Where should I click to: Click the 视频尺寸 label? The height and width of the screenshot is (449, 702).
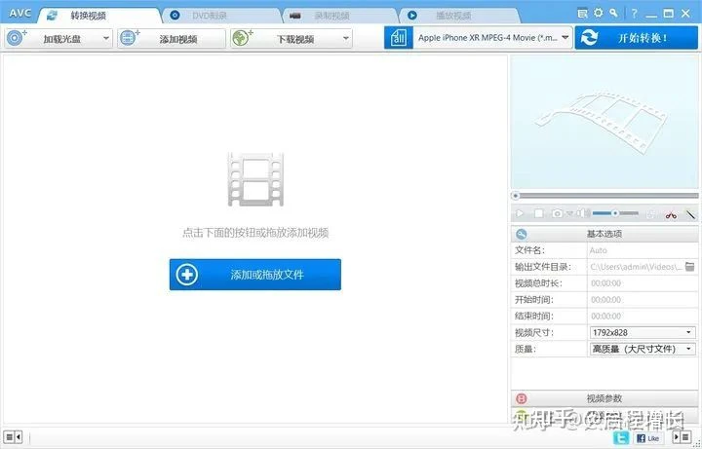coord(534,333)
